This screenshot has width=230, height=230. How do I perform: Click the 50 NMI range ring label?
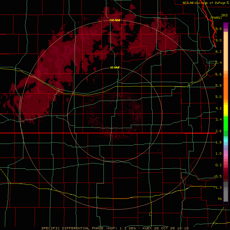coord(115,67)
